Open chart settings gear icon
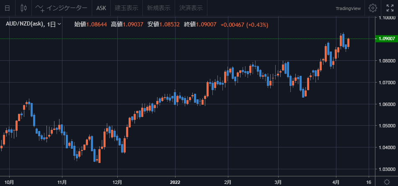Viewport: 398px width, 186px height. tap(372, 8)
